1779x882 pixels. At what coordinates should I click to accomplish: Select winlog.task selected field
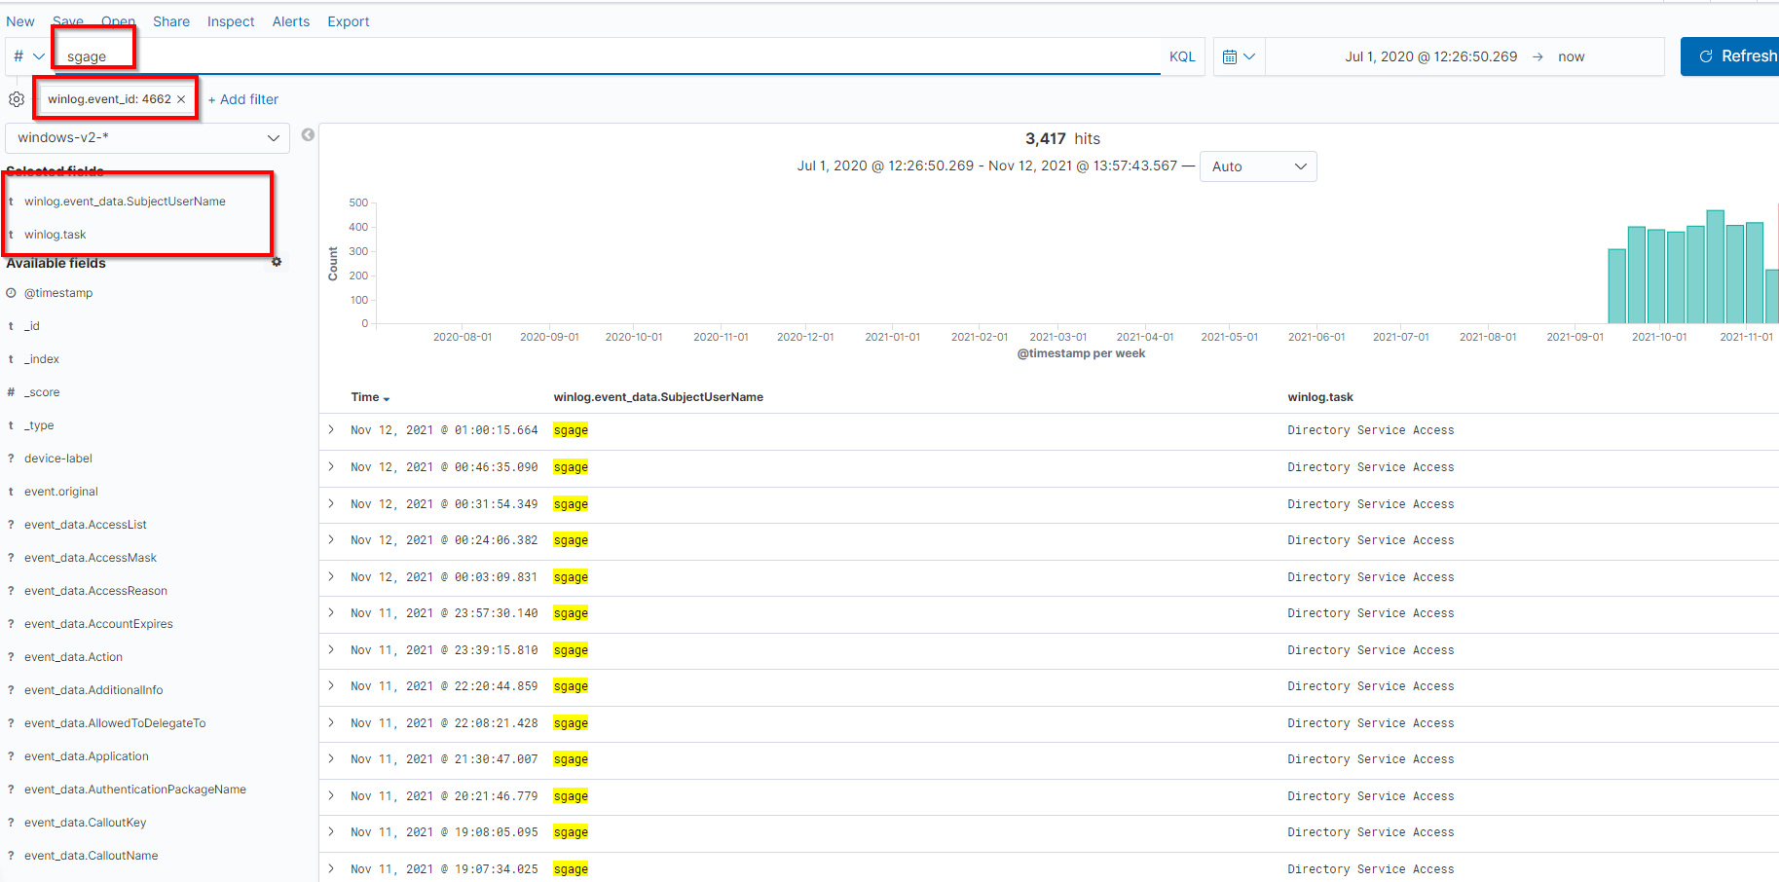pos(56,235)
